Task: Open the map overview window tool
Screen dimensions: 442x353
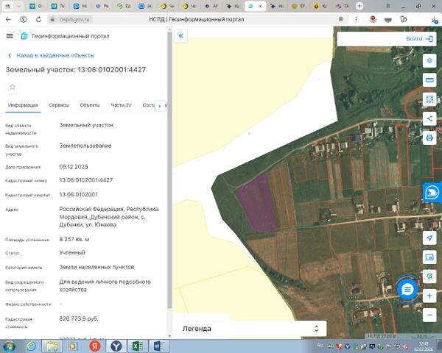Action: point(429,257)
